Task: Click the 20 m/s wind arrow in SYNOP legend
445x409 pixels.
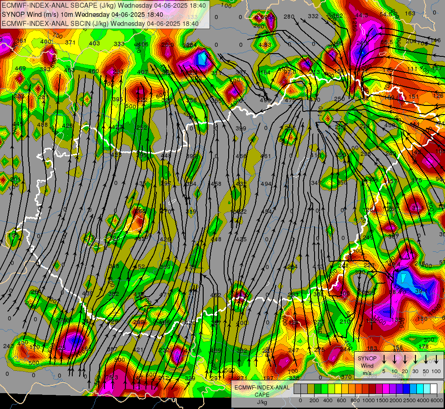Action: 405,359
